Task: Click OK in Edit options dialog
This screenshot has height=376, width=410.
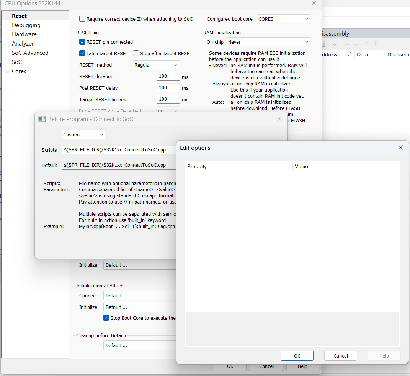Action: [x=297, y=356]
